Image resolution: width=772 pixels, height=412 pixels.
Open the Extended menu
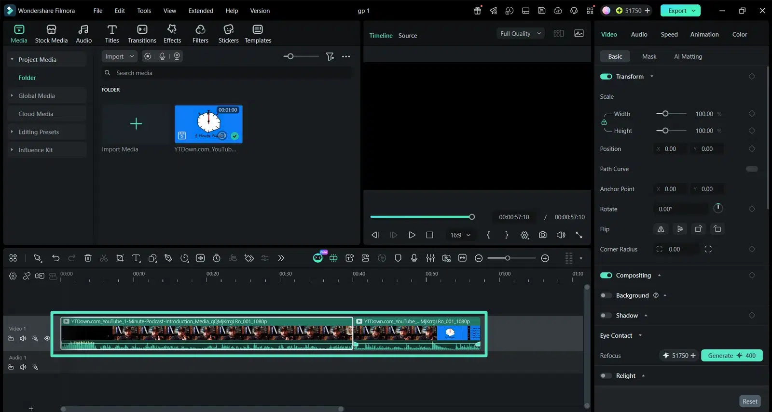coord(201,11)
